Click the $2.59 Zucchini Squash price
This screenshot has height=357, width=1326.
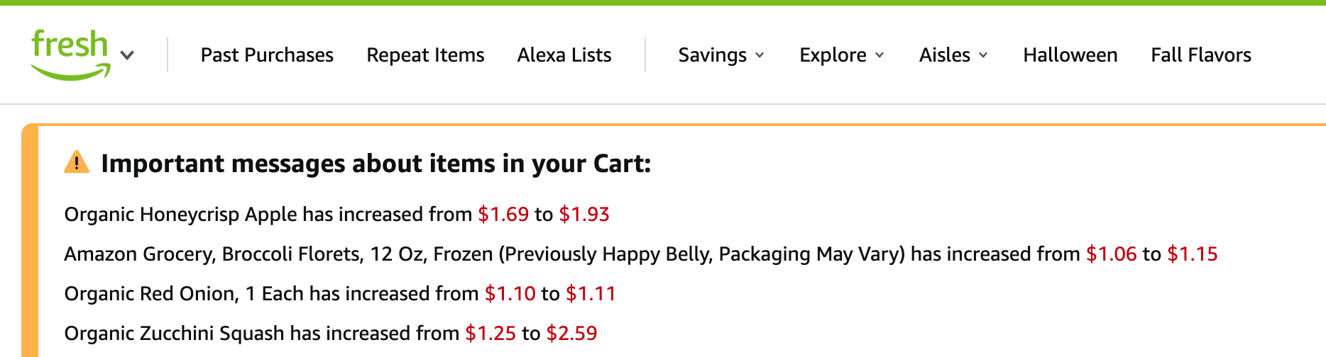point(571,334)
